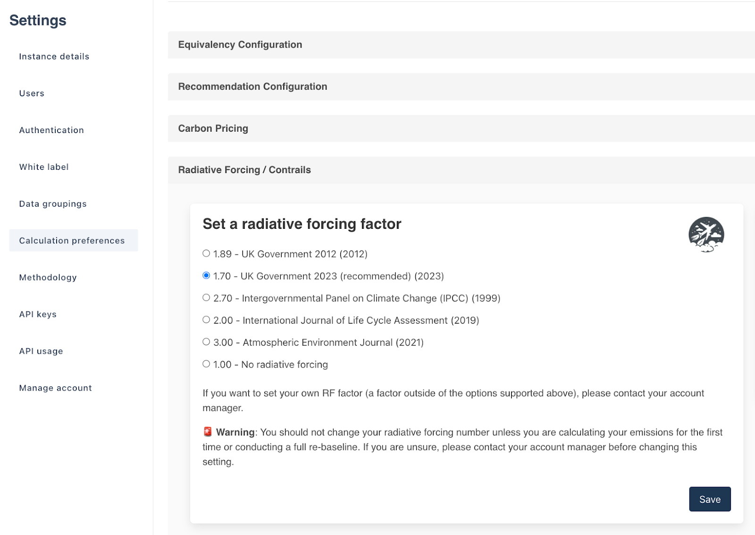The height and width of the screenshot is (535, 755).
Task: Select the 1.70 UK Government 2023 option
Action: tap(206, 276)
